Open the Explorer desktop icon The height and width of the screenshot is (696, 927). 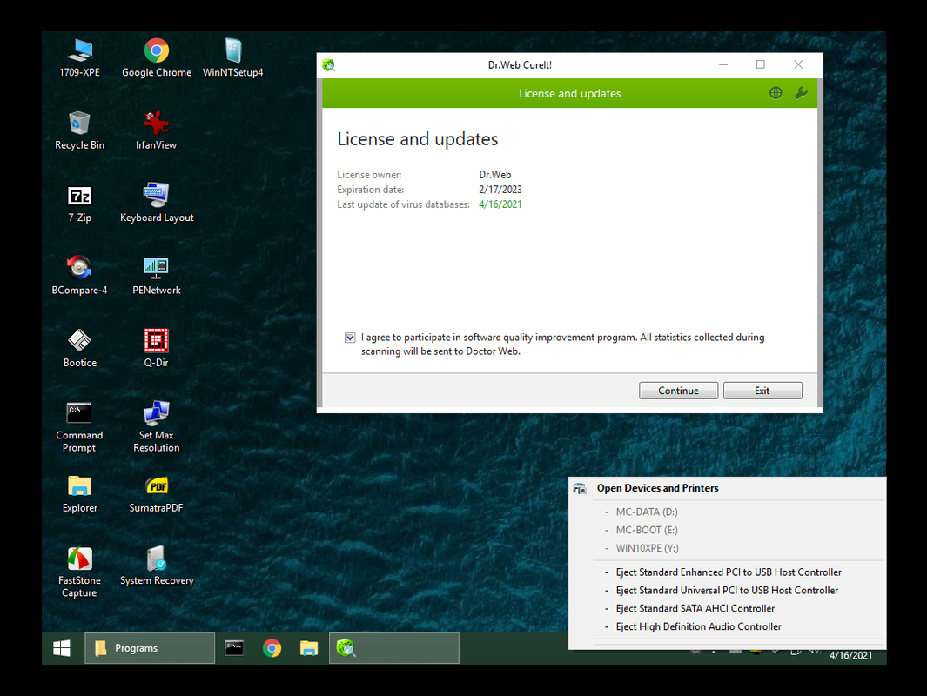point(79,494)
